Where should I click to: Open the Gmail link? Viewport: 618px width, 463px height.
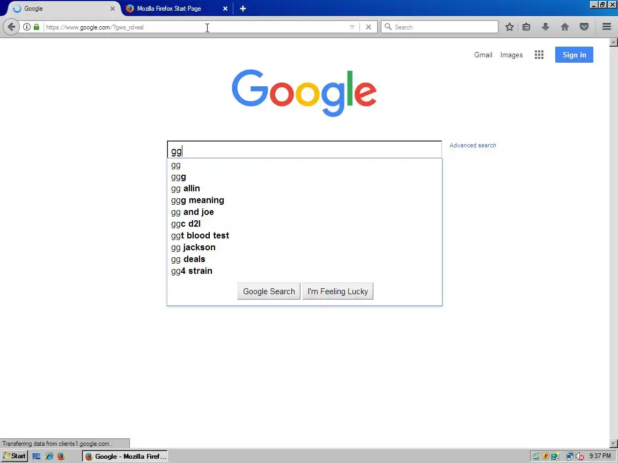click(483, 55)
